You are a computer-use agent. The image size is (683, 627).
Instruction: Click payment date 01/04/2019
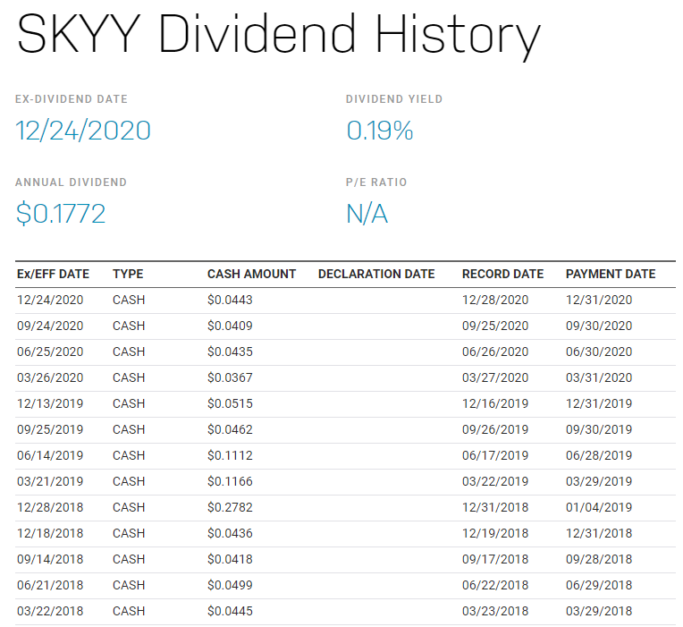click(x=599, y=508)
